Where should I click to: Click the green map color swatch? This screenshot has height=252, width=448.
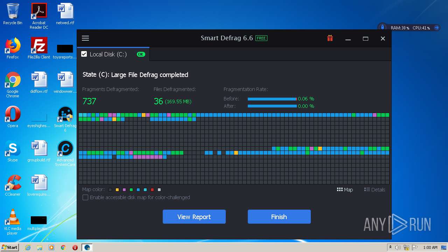click(x=131, y=190)
